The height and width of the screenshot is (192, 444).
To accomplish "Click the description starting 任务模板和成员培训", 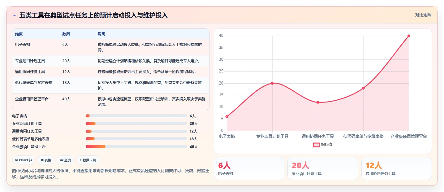I will click(147, 72).
